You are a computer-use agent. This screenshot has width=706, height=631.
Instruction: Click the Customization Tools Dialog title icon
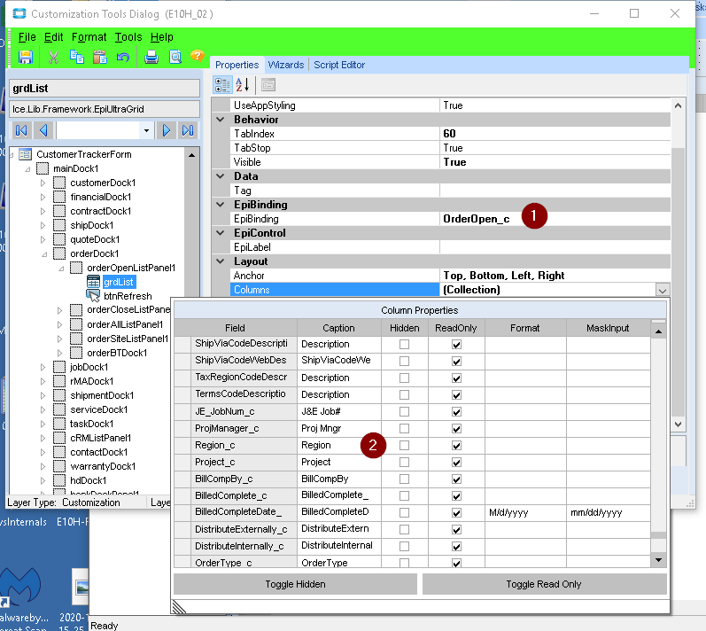point(19,13)
